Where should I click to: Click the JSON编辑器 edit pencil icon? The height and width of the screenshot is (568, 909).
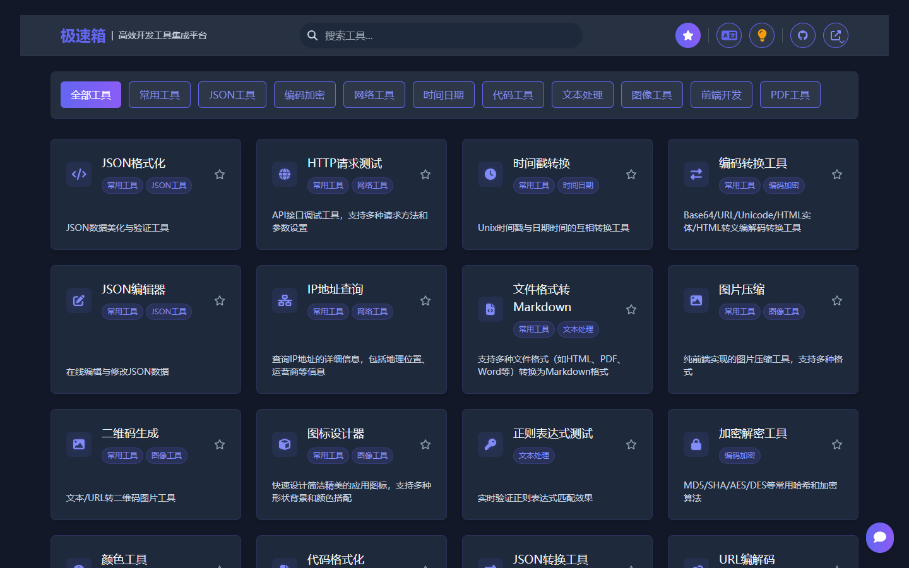coord(79,300)
